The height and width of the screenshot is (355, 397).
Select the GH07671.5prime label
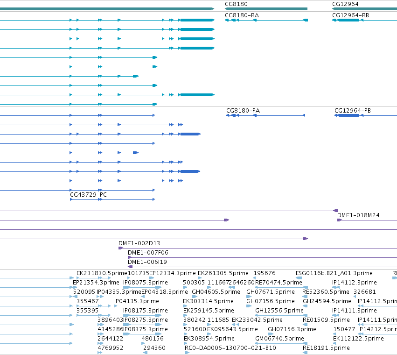(x=271, y=292)
